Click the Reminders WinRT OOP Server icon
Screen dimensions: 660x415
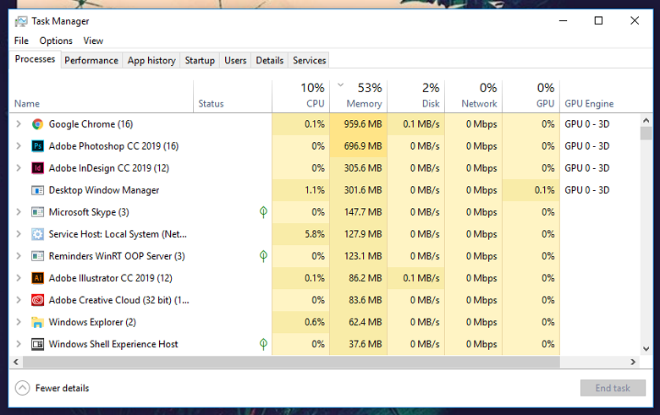point(37,256)
